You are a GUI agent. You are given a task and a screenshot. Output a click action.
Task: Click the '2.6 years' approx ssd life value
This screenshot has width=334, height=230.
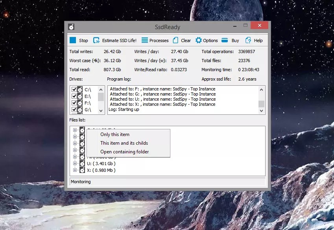(247, 79)
